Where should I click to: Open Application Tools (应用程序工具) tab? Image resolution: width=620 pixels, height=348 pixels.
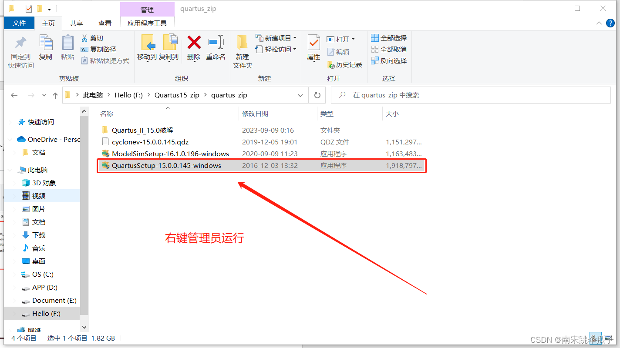(x=147, y=23)
